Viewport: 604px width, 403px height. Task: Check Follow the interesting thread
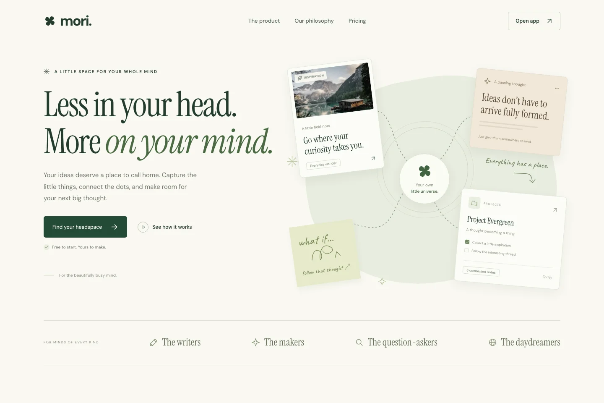pyautogui.click(x=466, y=250)
